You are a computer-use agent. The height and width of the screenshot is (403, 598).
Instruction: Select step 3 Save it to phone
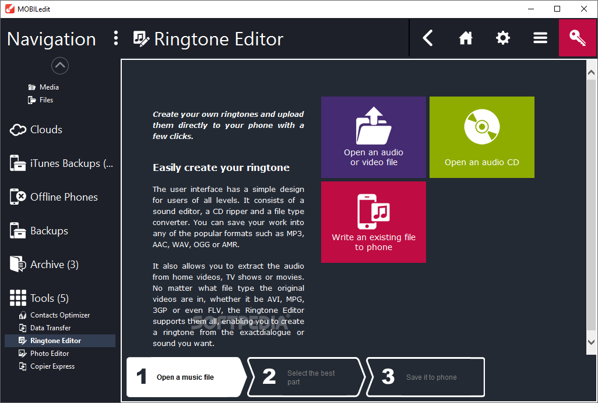click(425, 377)
